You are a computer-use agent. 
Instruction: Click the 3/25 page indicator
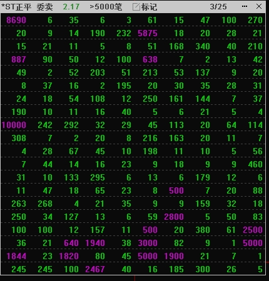pos(218,7)
